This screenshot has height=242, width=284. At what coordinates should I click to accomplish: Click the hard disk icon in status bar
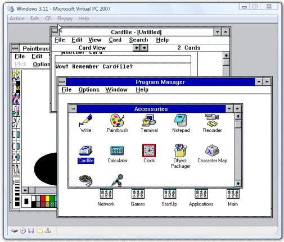tap(14, 231)
